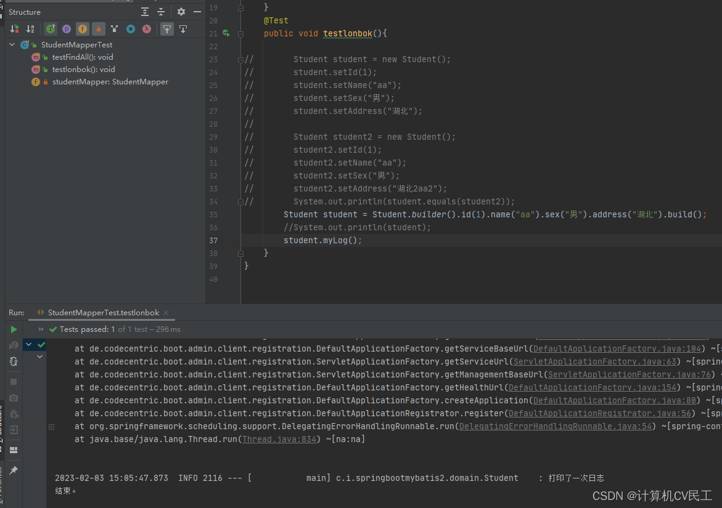Click run test gutter icon at line 21
This screenshot has width=722, height=508.
click(x=226, y=33)
